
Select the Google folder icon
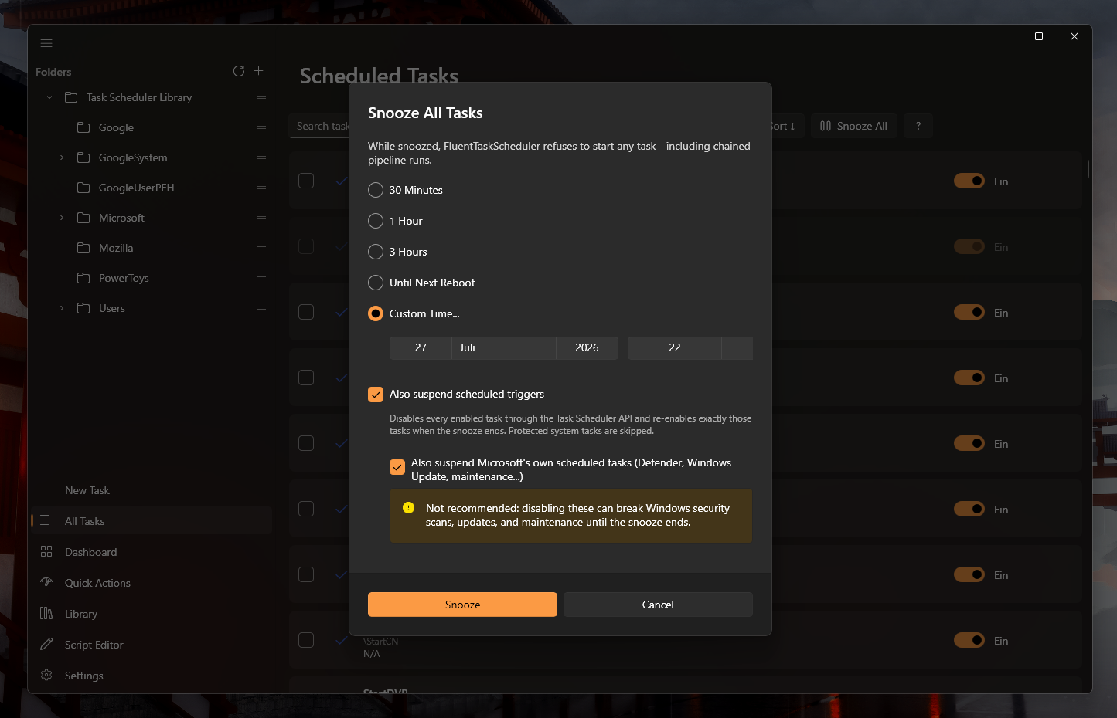click(x=83, y=127)
